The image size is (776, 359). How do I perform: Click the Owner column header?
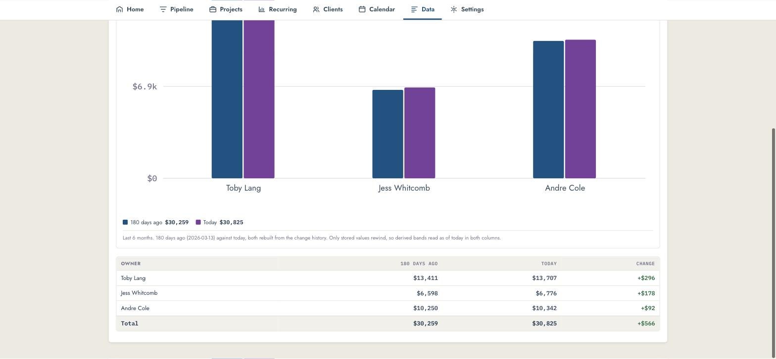131,264
